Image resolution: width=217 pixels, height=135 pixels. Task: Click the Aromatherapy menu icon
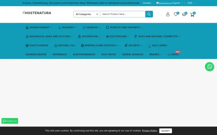coord(27,27)
